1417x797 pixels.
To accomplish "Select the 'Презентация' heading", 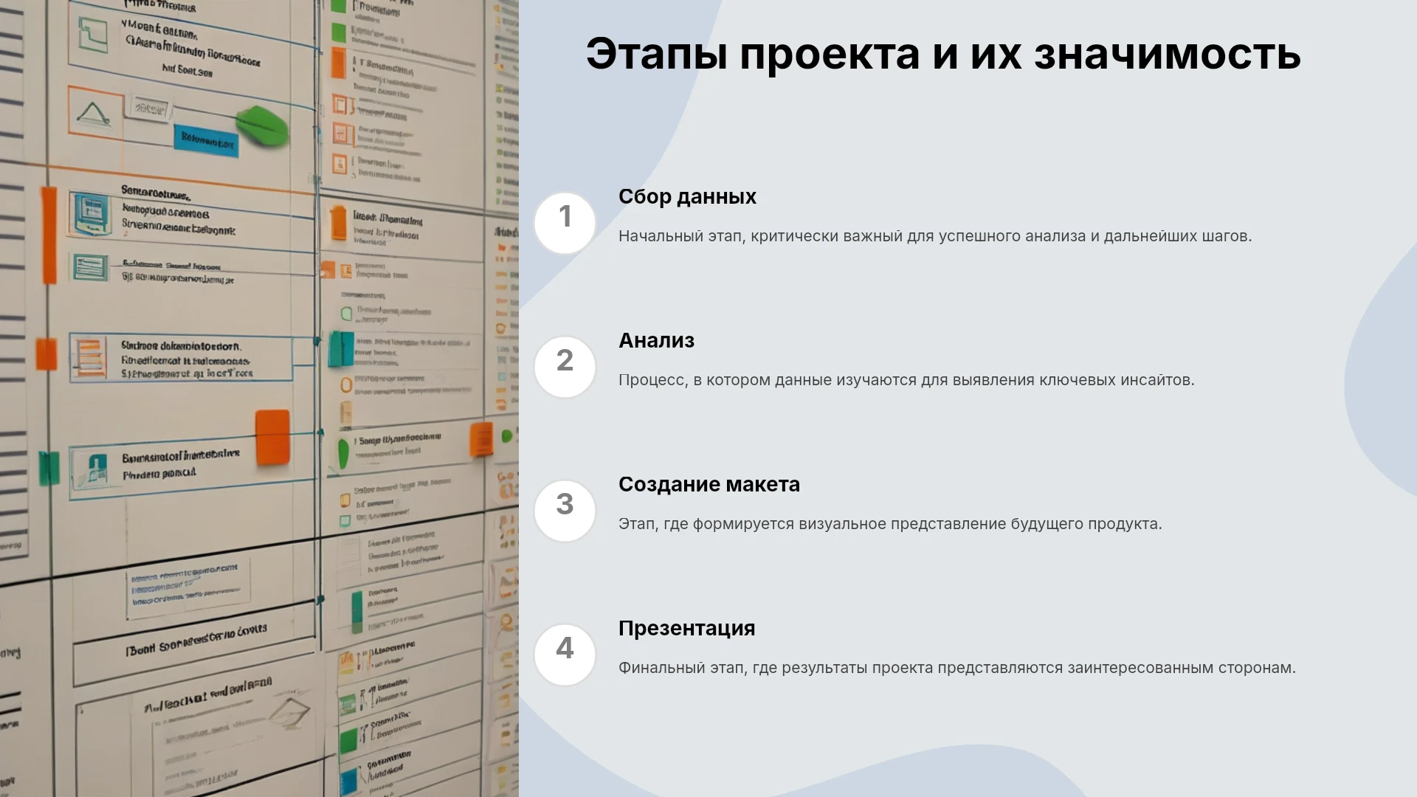I will [686, 628].
